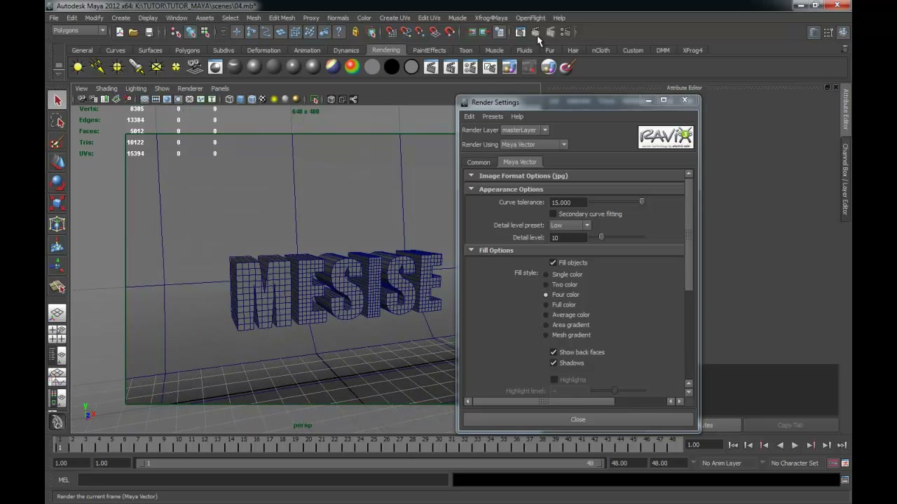897x504 pixels.
Task: Activate the Rotate tool sphere icon
Action: [57, 183]
